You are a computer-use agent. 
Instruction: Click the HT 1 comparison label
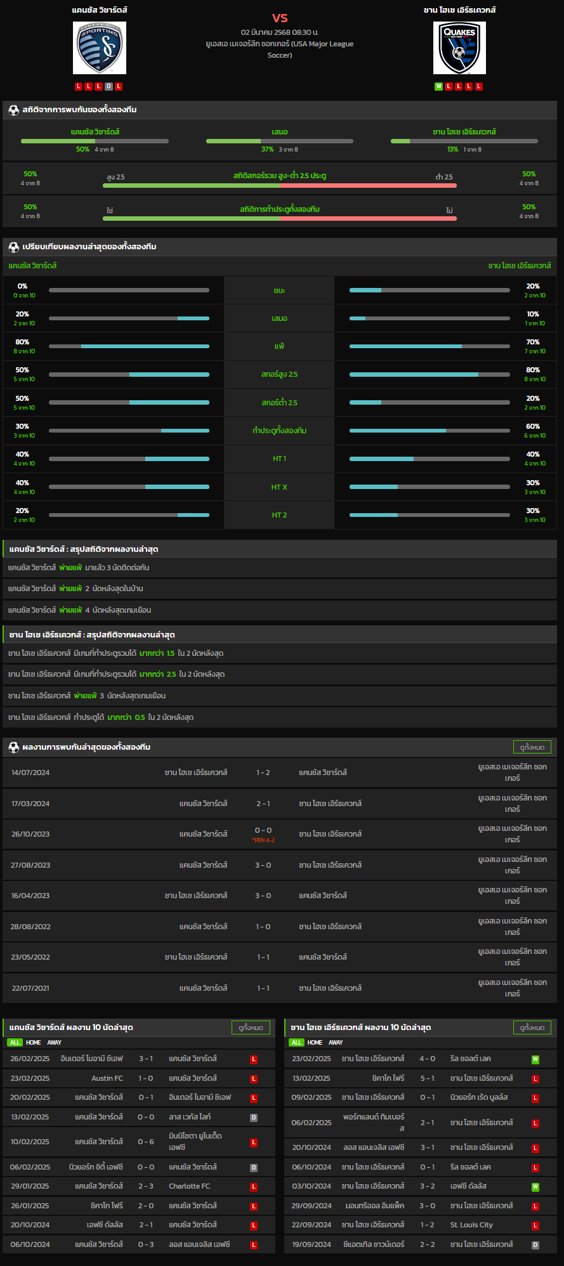pyautogui.click(x=280, y=459)
